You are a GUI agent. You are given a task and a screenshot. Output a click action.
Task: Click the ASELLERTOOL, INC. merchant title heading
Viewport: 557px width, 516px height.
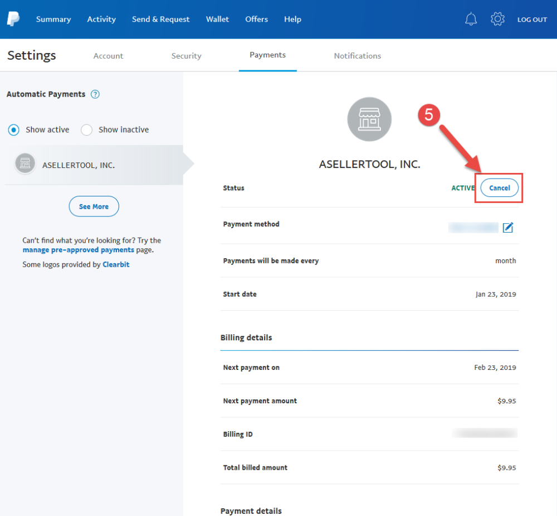coord(369,165)
